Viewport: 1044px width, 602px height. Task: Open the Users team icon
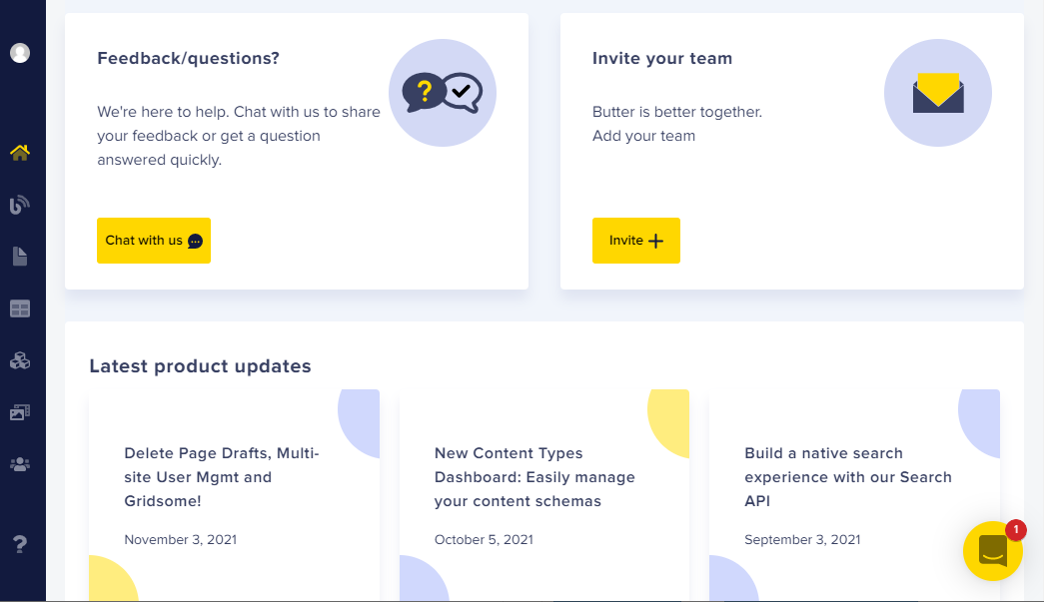click(20, 464)
